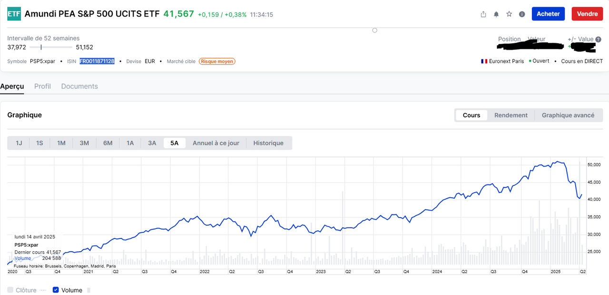This screenshot has height=295, width=609.
Task: Select the 1J time range
Action: 19,143
